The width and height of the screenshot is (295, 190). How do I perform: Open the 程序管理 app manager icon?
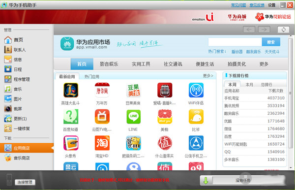8,79
